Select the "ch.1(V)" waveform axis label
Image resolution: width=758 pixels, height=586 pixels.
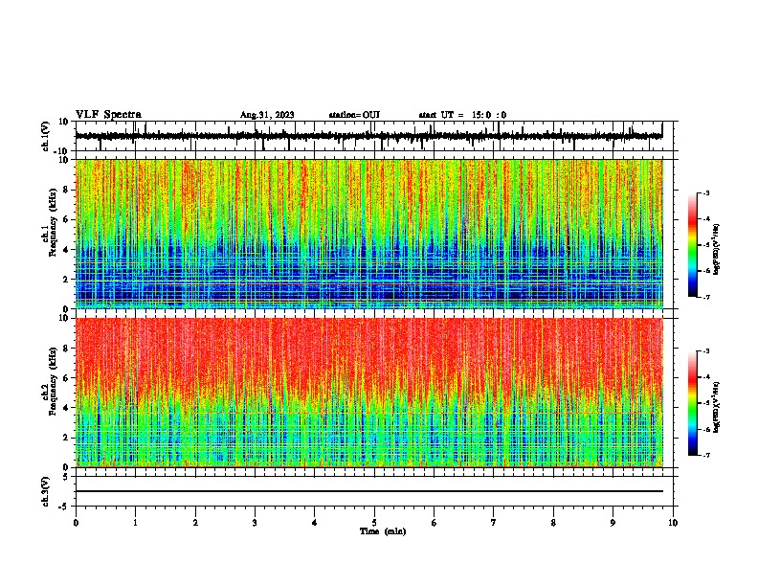point(46,136)
